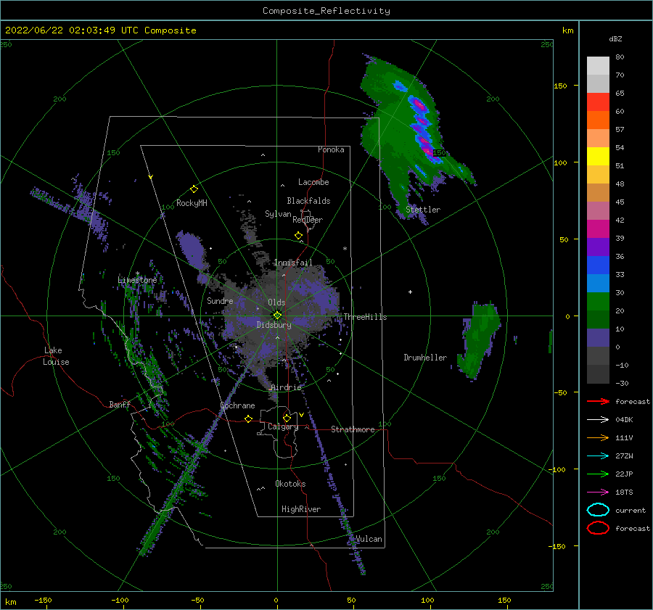The width and height of the screenshot is (653, 610).
Task: Click the green 22JP arrow icon
Action: 598,474
